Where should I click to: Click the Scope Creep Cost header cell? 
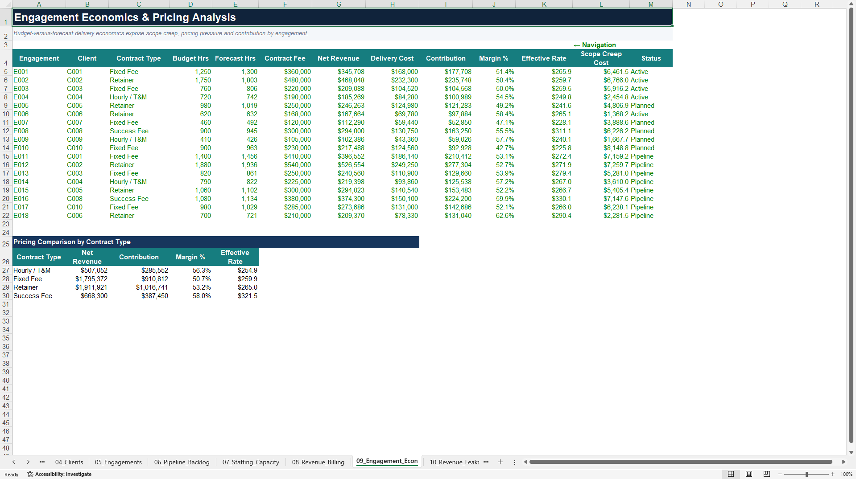click(x=601, y=58)
